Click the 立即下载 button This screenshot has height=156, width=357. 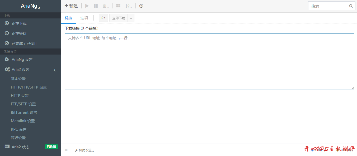[x=119, y=18]
